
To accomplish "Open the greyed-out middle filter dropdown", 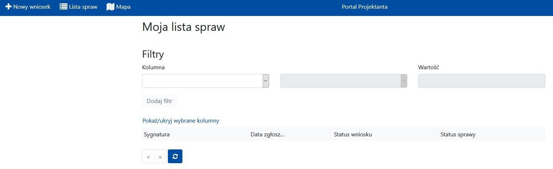I will coord(343,81).
